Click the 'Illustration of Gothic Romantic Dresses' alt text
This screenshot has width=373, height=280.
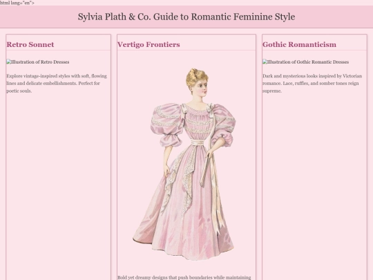coord(308,62)
